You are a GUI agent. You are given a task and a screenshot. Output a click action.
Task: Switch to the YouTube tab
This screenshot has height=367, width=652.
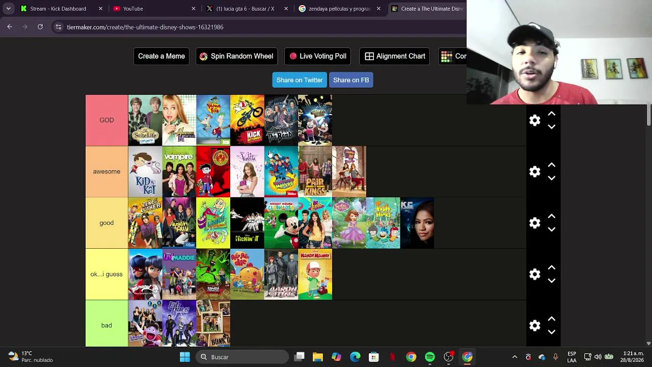coord(153,9)
